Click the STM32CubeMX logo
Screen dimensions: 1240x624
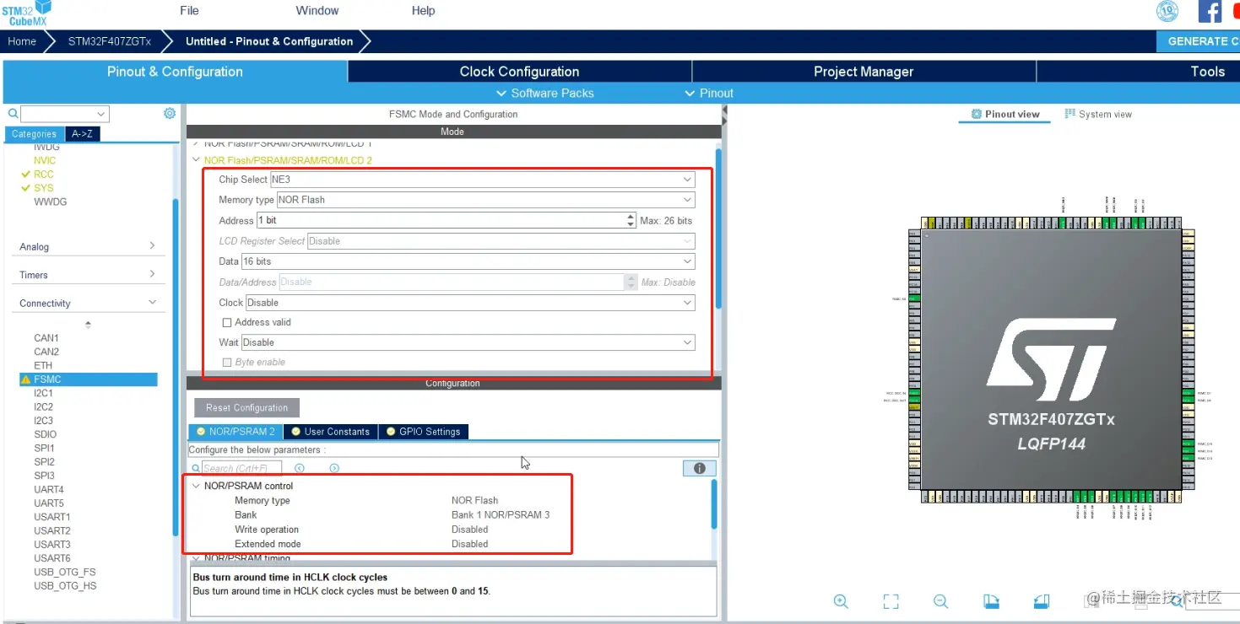click(27, 13)
